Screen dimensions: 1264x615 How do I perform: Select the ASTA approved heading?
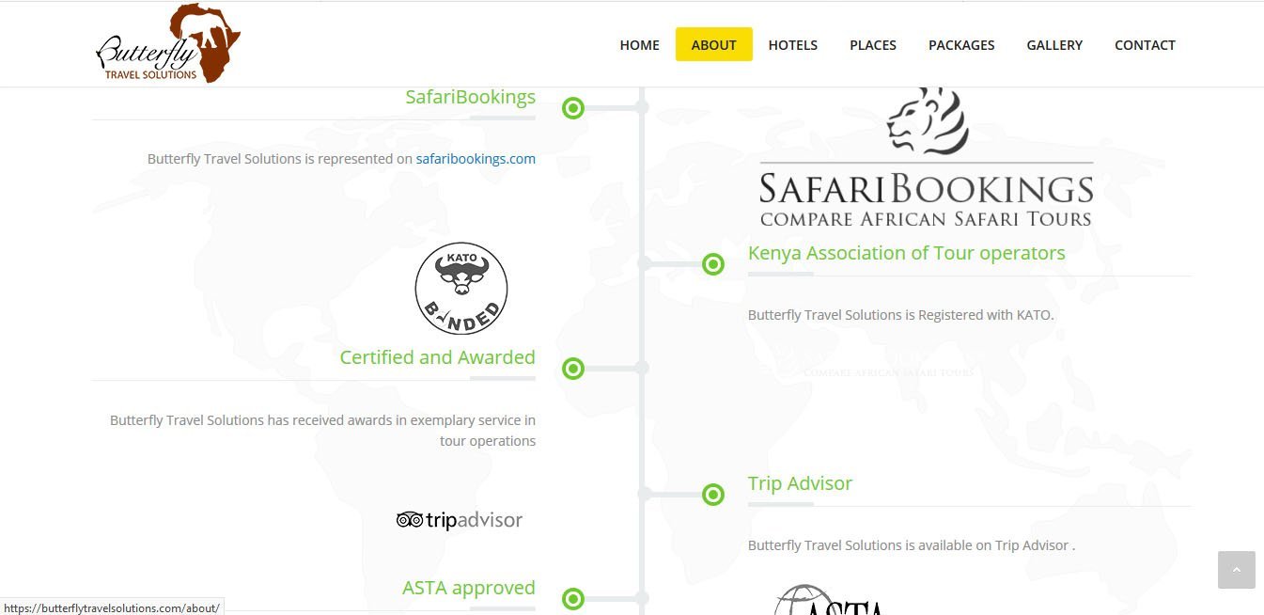(469, 588)
